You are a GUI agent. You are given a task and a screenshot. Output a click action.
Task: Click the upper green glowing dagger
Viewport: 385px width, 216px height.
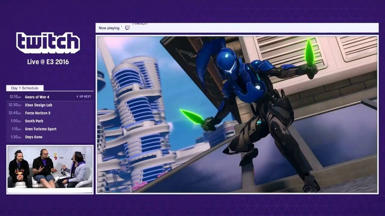(x=309, y=53)
